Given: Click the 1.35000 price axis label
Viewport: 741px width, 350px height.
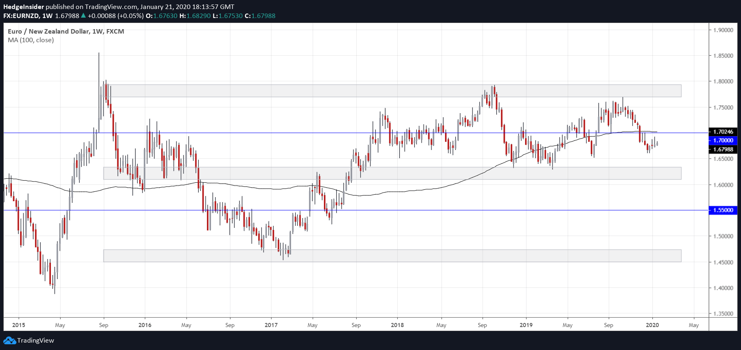Looking at the screenshot, I should (x=723, y=314).
